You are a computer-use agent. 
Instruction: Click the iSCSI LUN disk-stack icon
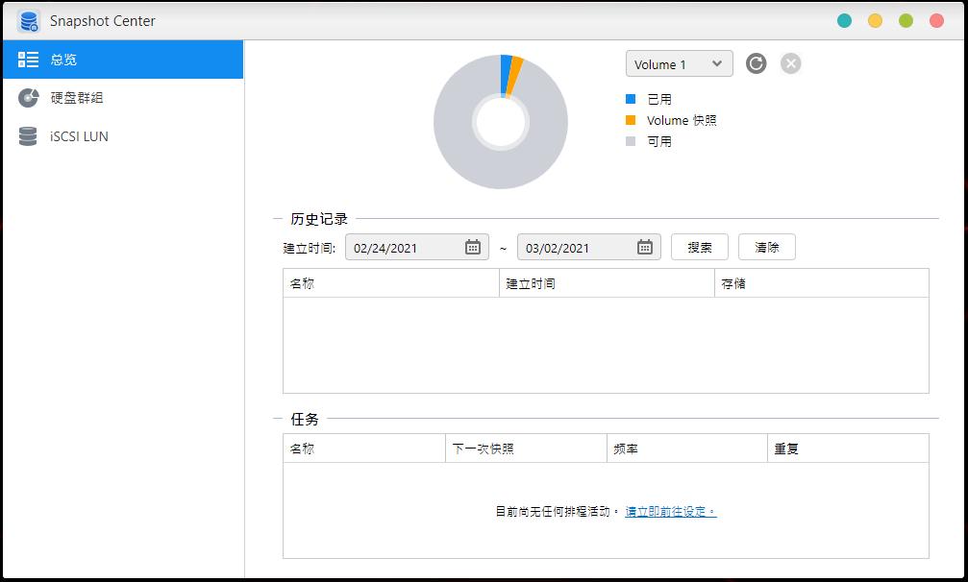click(x=28, y=135)
